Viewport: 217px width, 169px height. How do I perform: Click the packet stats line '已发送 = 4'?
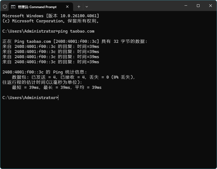click(74, 77)
